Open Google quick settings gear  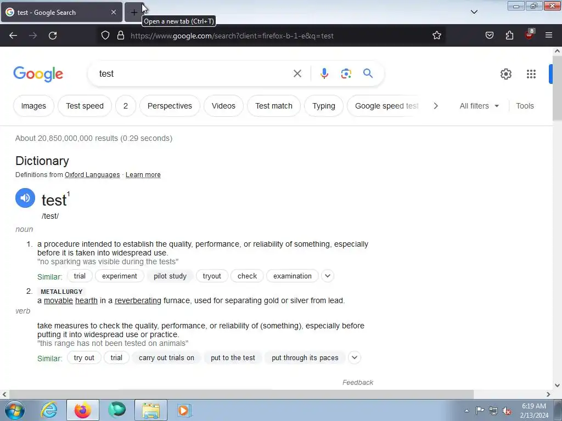[x=505, y=74]
